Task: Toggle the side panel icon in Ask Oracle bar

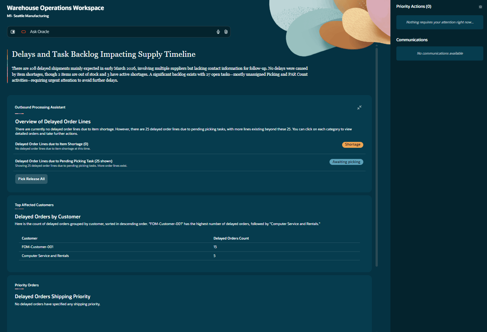Action: [x=13, y=32]
